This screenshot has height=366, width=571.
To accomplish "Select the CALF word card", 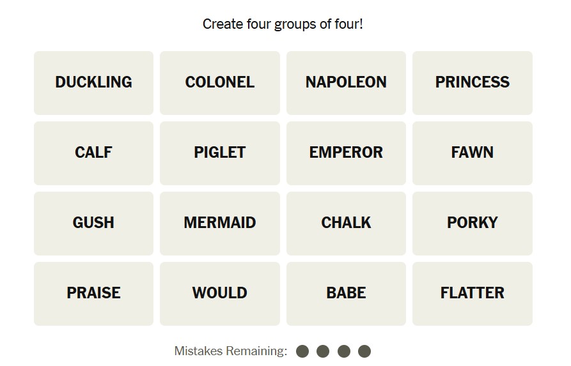I will (x=93, y=153).
